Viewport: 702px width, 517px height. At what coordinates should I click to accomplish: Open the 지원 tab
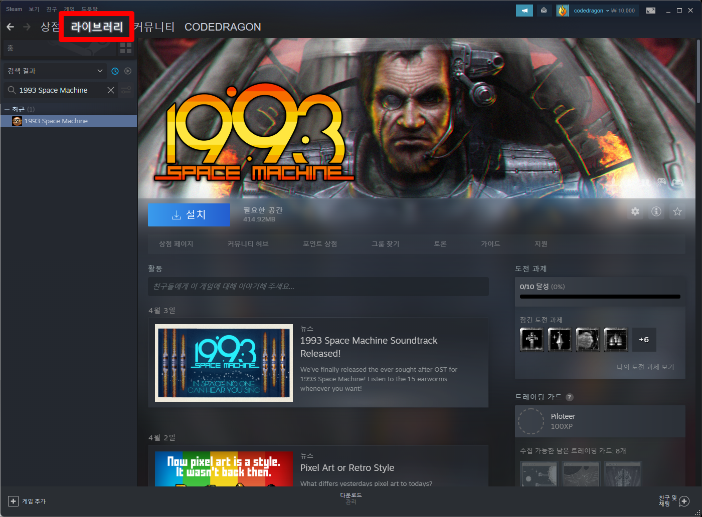541,244
